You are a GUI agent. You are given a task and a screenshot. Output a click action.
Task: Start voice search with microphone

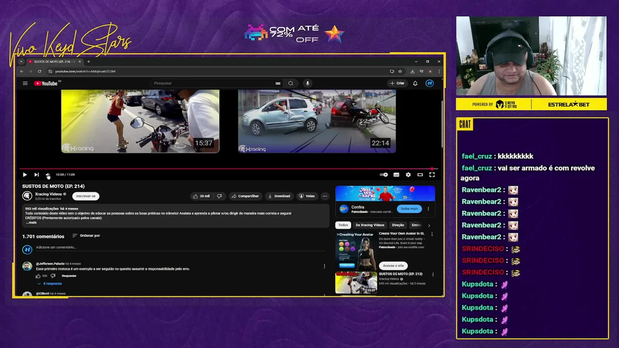tap(307, 83)
